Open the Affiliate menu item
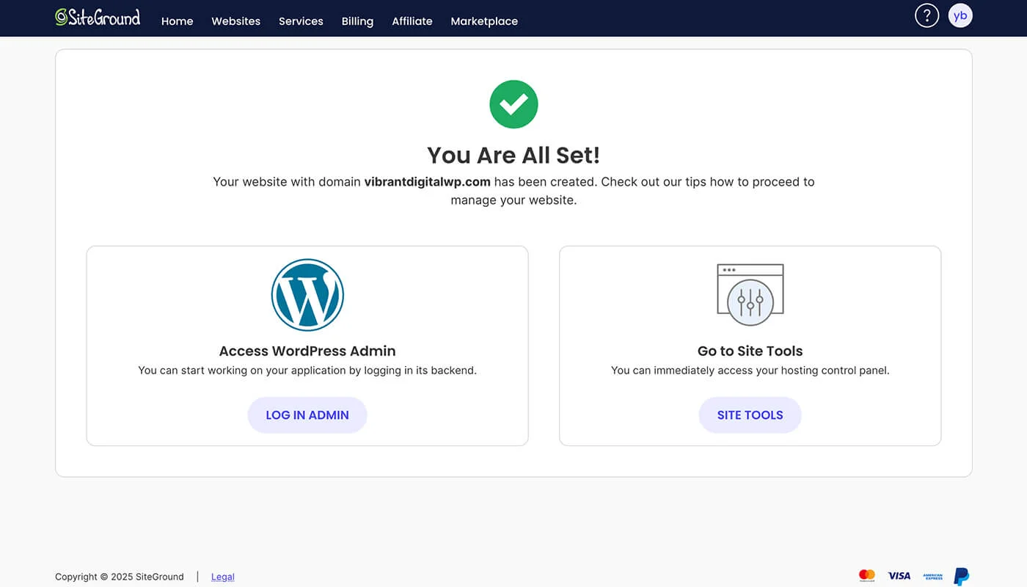This screenshot has width=1027, height=587. (412, 21)
